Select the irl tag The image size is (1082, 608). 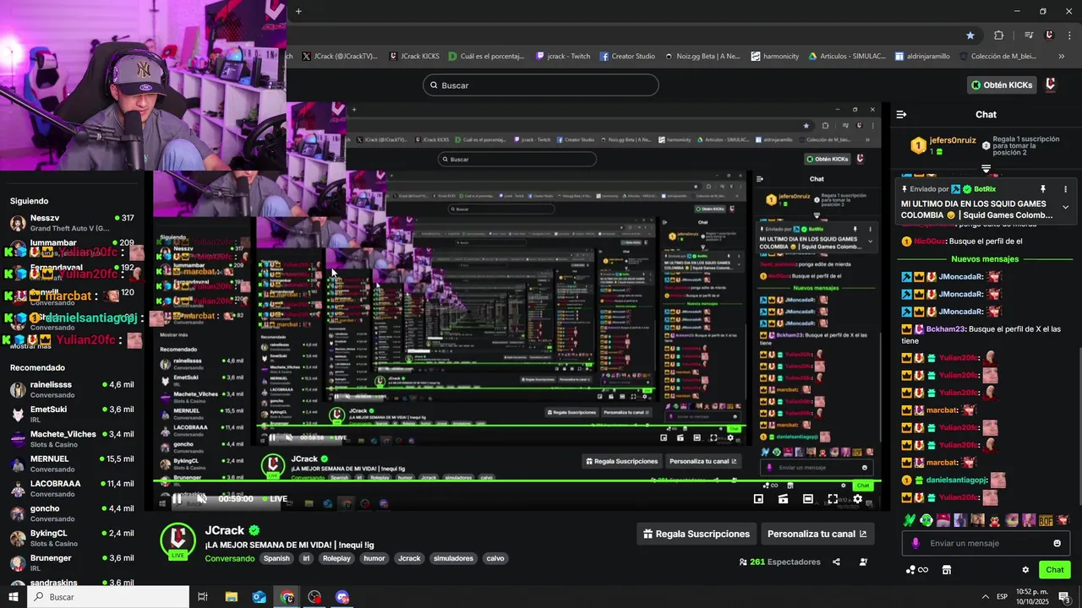click(x=306, y=558)
